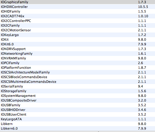Select the KeyLargoATA row
The image size is (155, 132).
(77, 119)
